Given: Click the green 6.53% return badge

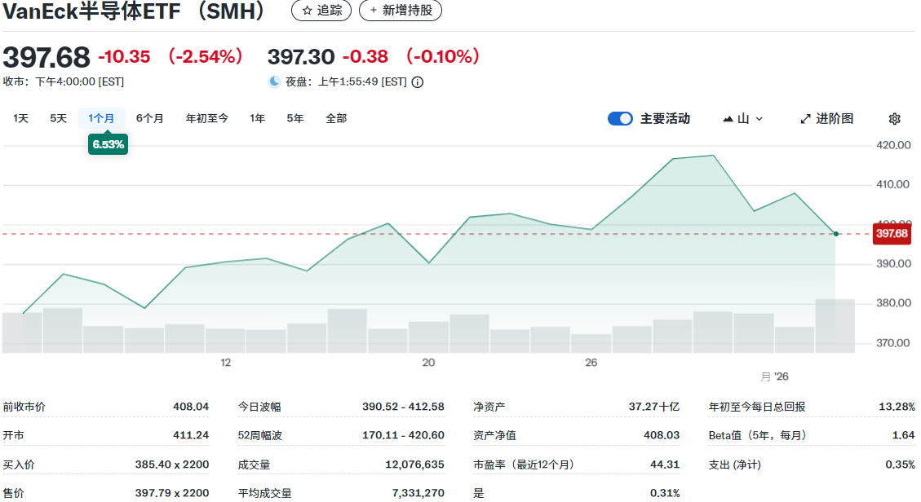Looking at the screenshot, I should click(x=108, y=143).
